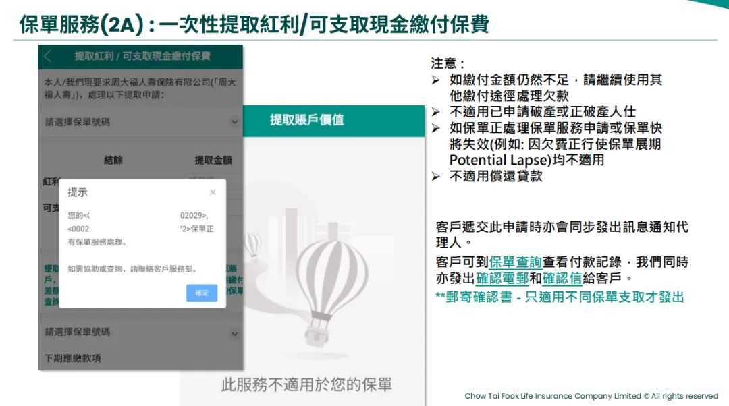Viewport: 729px width, 406px height.
Task: Open the lower 請選擇保單號碼 dropdown
Action: point(141,332)
